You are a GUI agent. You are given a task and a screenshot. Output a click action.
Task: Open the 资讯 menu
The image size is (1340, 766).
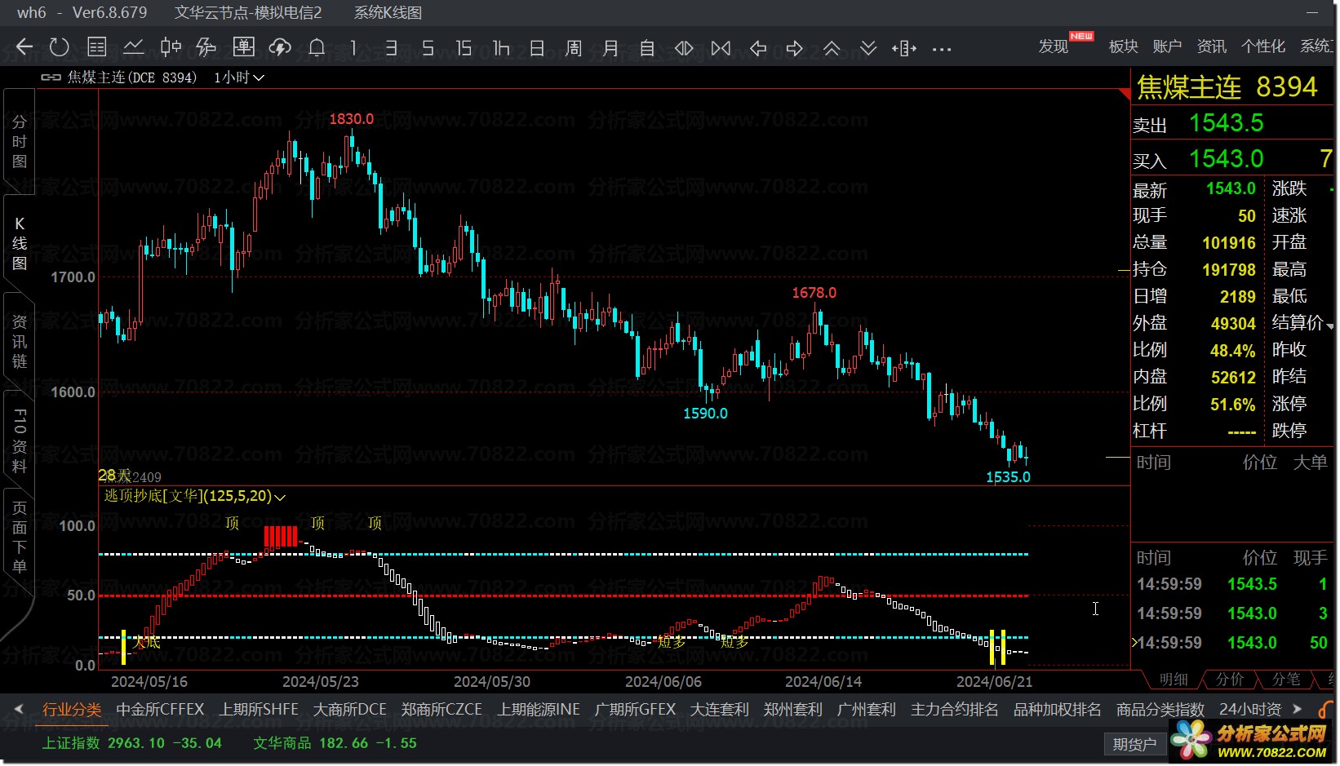[1211, 46]
